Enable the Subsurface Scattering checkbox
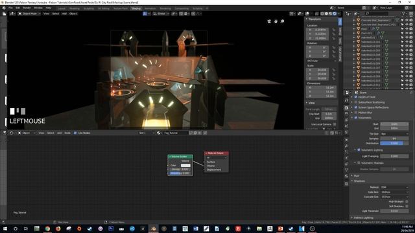Image resolution: width=415 pixels, height=233 pixels. pos(356,102)
